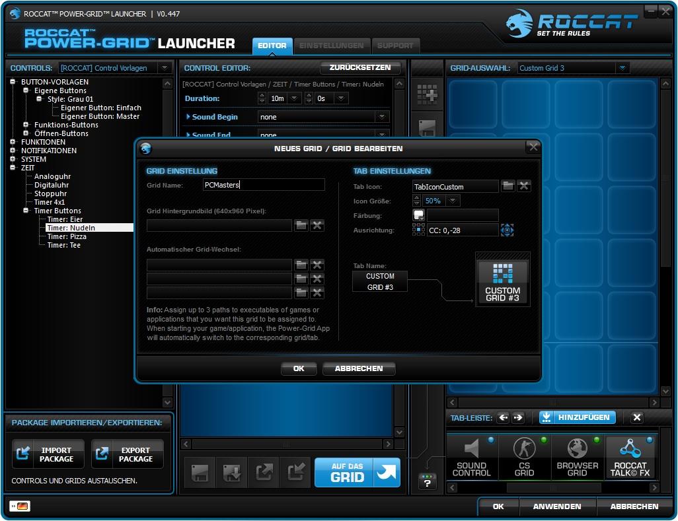The image size is (678, 521).
Task: Click the question mark help icon
Action: tap(427, 481)
